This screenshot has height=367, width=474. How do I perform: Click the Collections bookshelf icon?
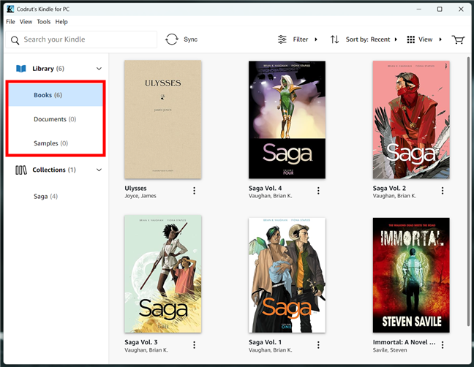point(21,170)
